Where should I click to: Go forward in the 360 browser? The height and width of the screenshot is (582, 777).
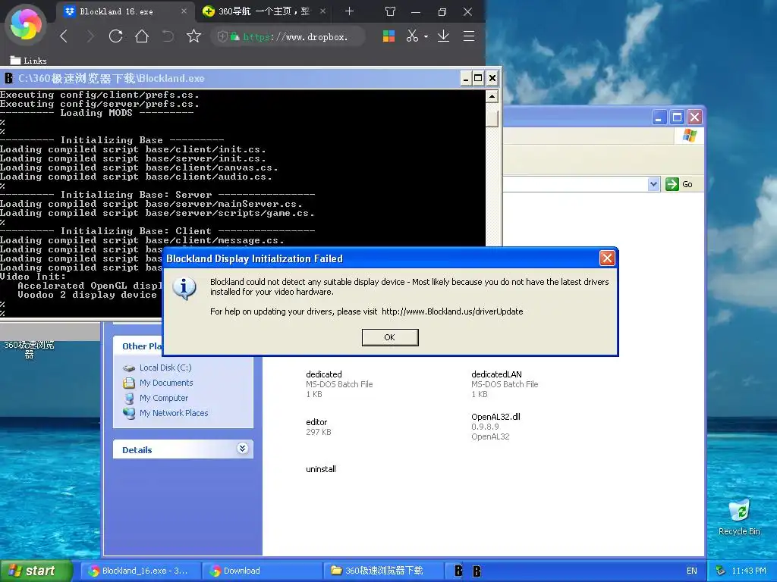(x=90, y=36)
